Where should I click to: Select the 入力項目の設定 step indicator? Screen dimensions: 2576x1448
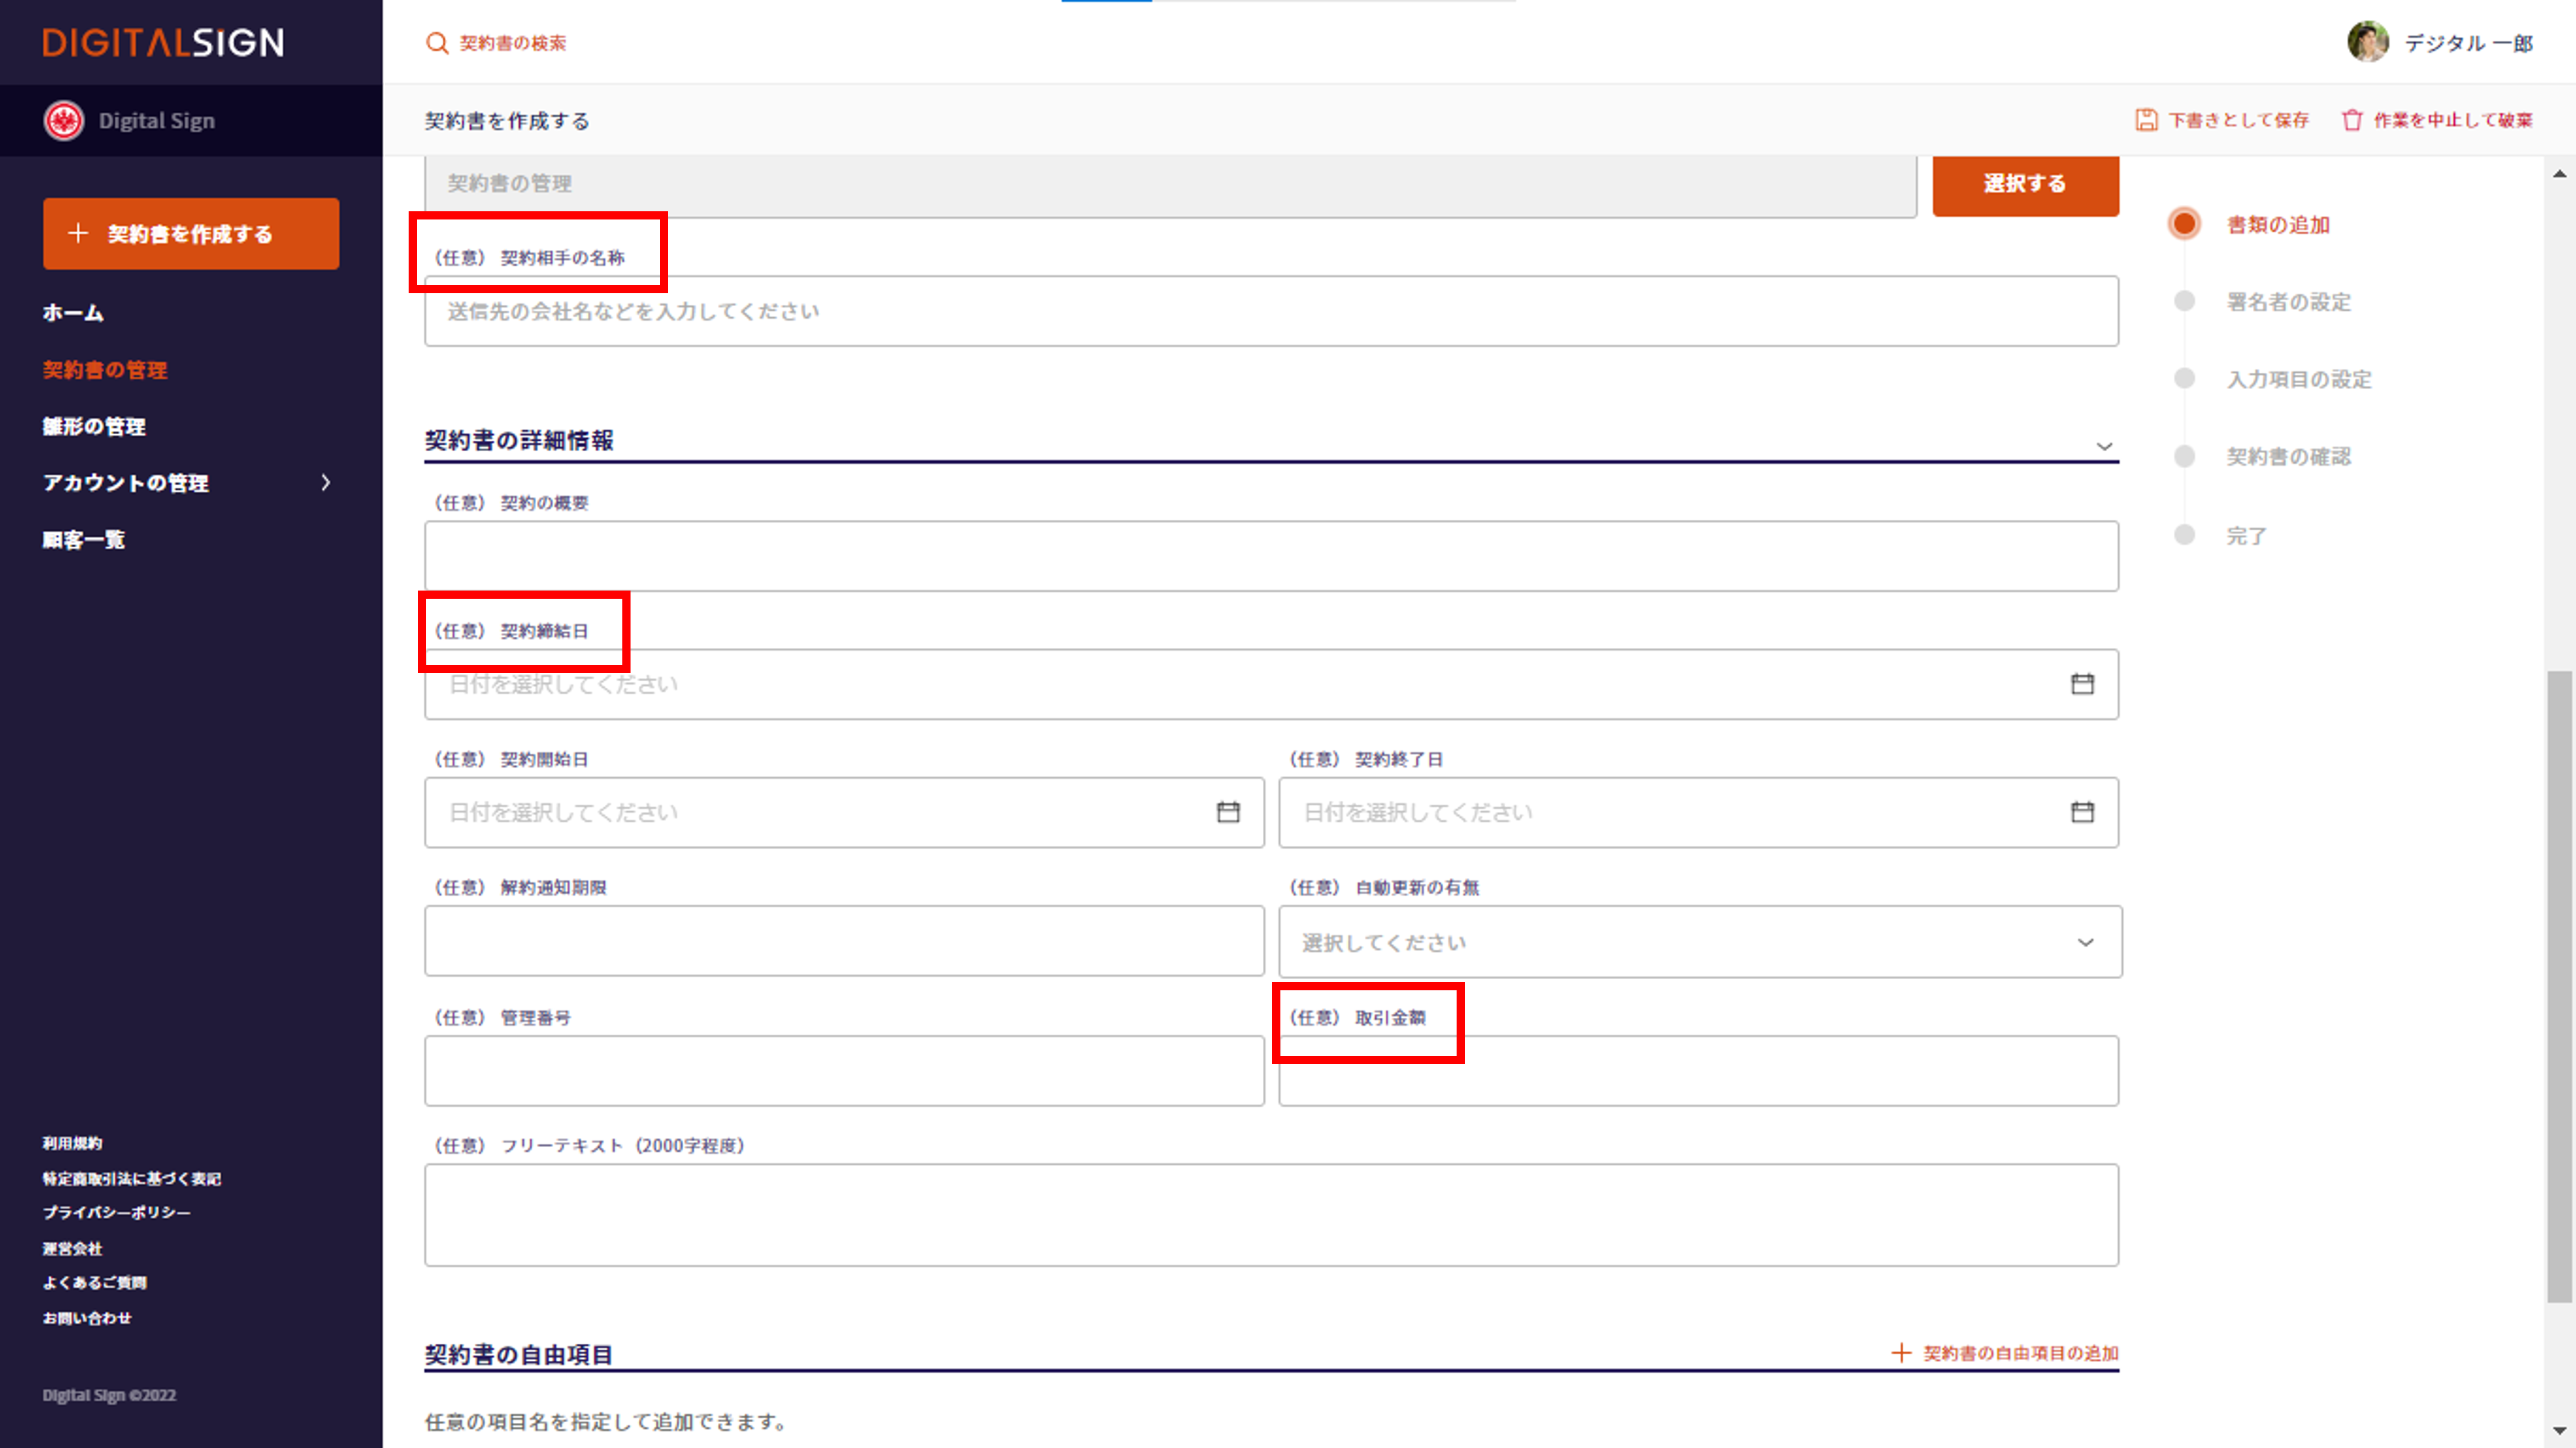click(2184, 378)
